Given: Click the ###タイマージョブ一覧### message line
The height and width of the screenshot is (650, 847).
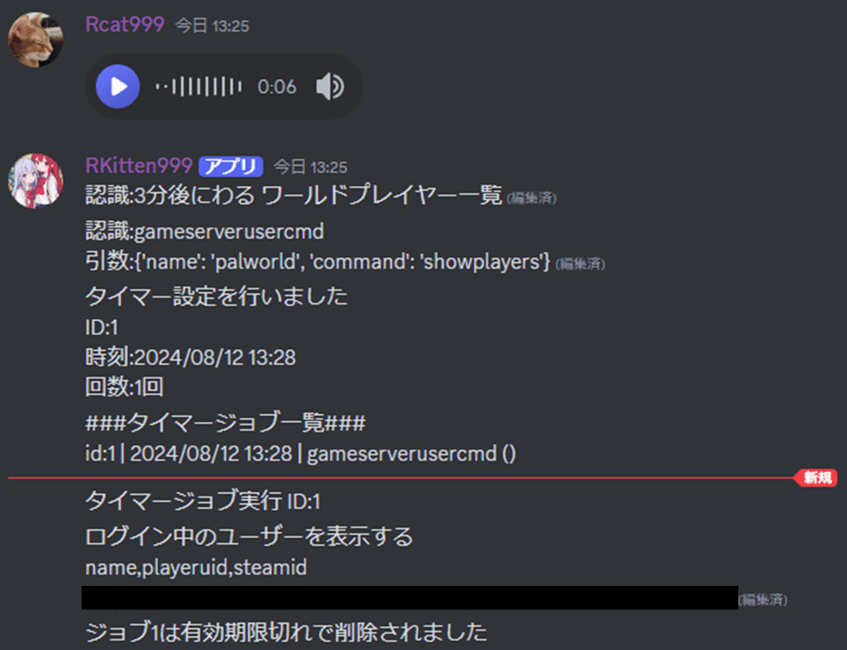Looking at the screenshot, I should pyautogui.click(x=225, y=423).
